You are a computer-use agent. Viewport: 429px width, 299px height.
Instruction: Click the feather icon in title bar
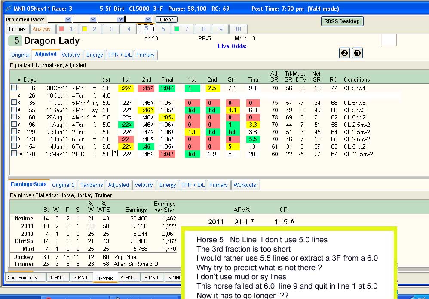[x=8, y=9]
